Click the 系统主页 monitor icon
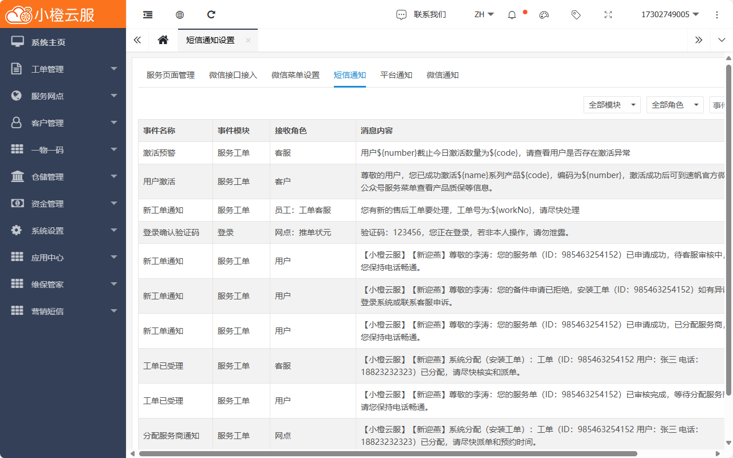This screenshot has height=458, width=733. tap(18, 42)
